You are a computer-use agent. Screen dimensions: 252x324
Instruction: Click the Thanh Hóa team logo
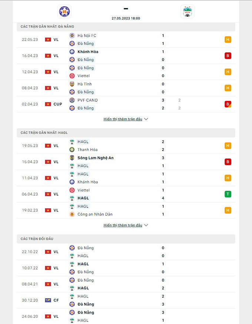click(x=72, y=150)
